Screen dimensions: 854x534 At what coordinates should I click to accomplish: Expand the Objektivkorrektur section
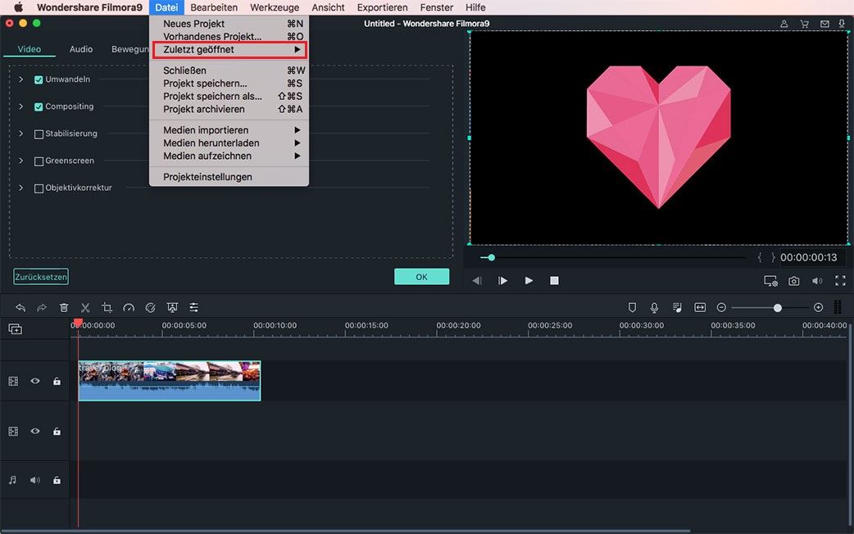pyautogui.click(x=20, y=188)
